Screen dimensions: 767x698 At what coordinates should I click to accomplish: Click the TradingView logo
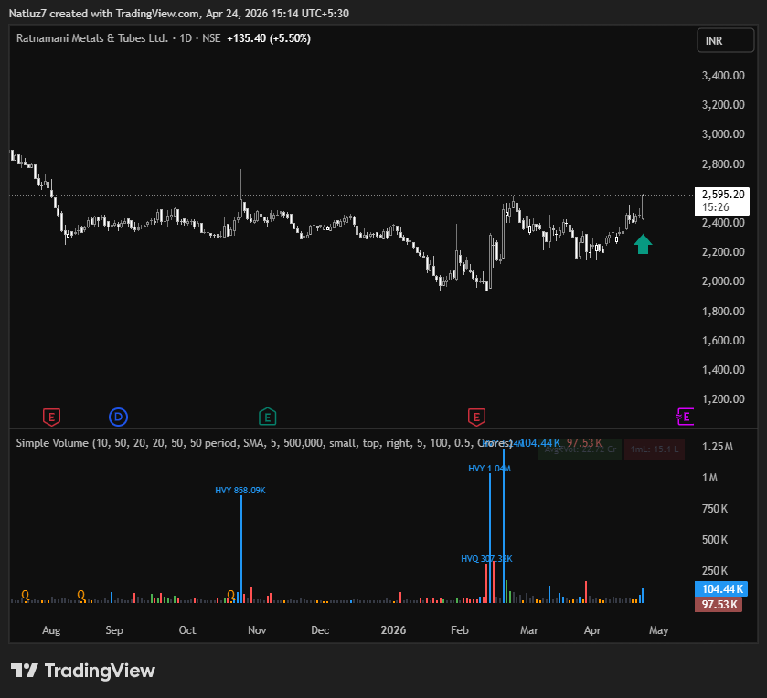tap(82, 671)
